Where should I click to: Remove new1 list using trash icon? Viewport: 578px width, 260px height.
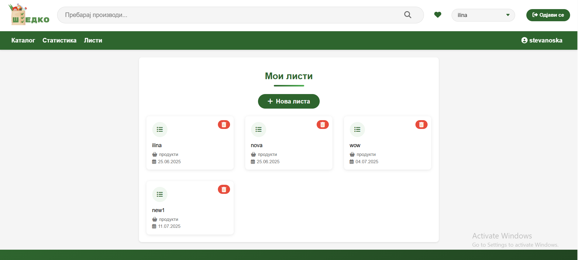point(224,190)
